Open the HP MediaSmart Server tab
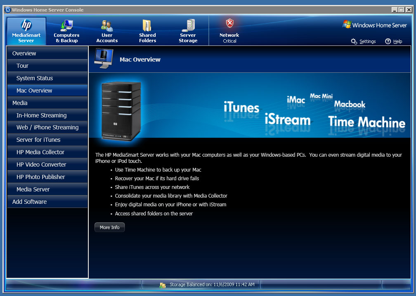Image resolution: width=416 pixels, height=296 pixels. pos(26,31)
